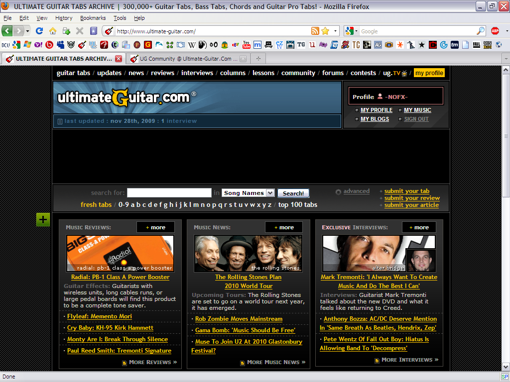
Task: Open the Yahoo bookmark icon
Action: [38, 45]
